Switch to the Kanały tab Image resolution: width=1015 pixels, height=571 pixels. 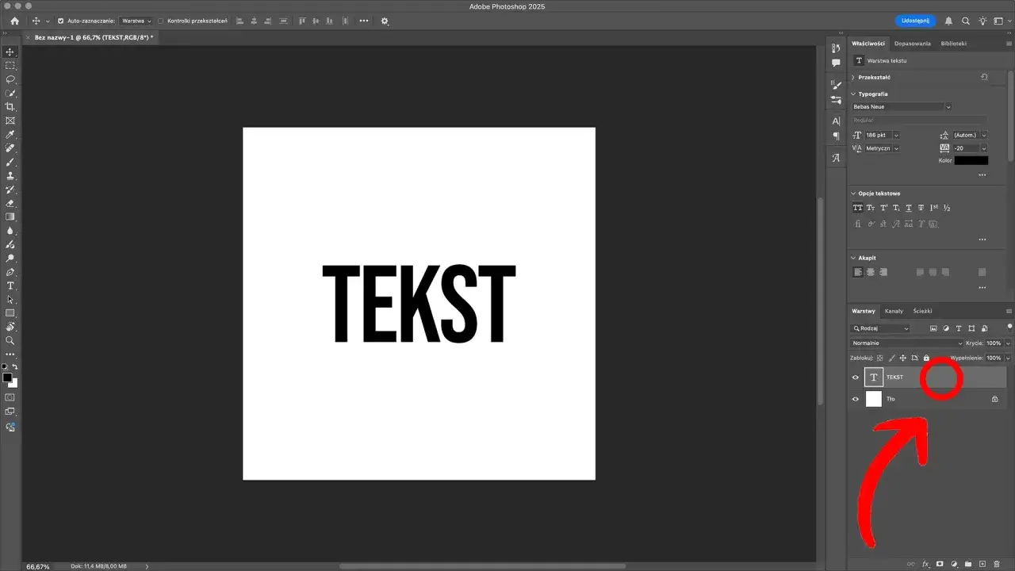894,311
